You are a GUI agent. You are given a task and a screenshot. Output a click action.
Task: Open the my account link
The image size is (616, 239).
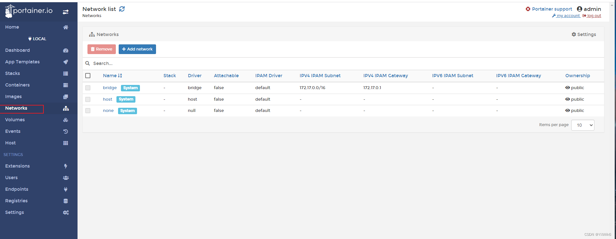(566, 16)
